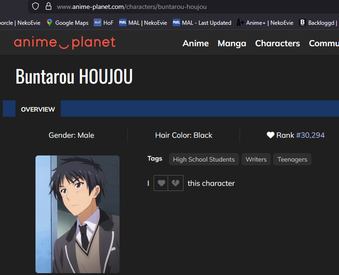Screen dimensions: 339x275
Task: Click the Tags label
Action: pyautogui.click(x=155, y=158)
